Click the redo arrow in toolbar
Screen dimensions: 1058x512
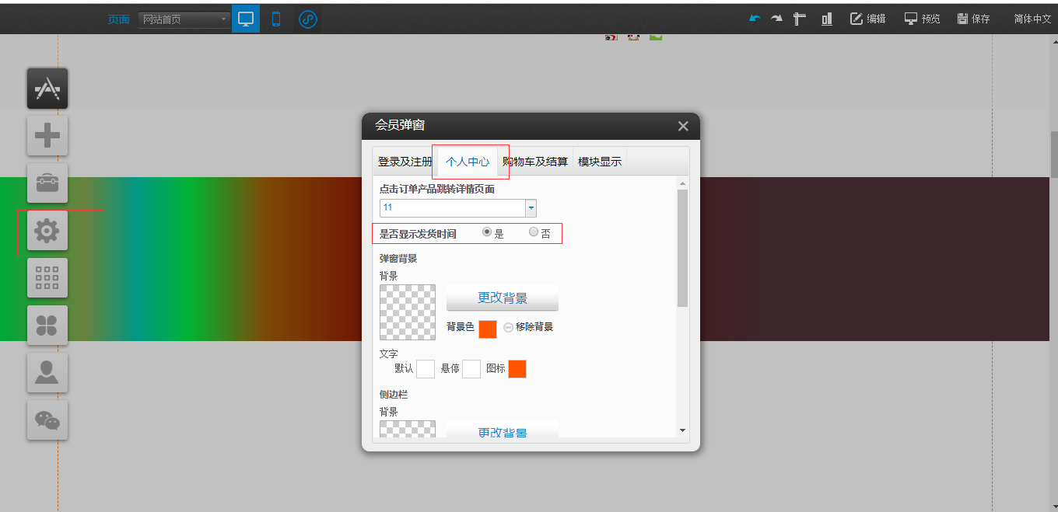click(776, 19)
